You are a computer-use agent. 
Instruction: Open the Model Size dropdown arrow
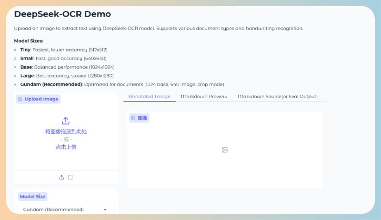click(x=105, y=210)
